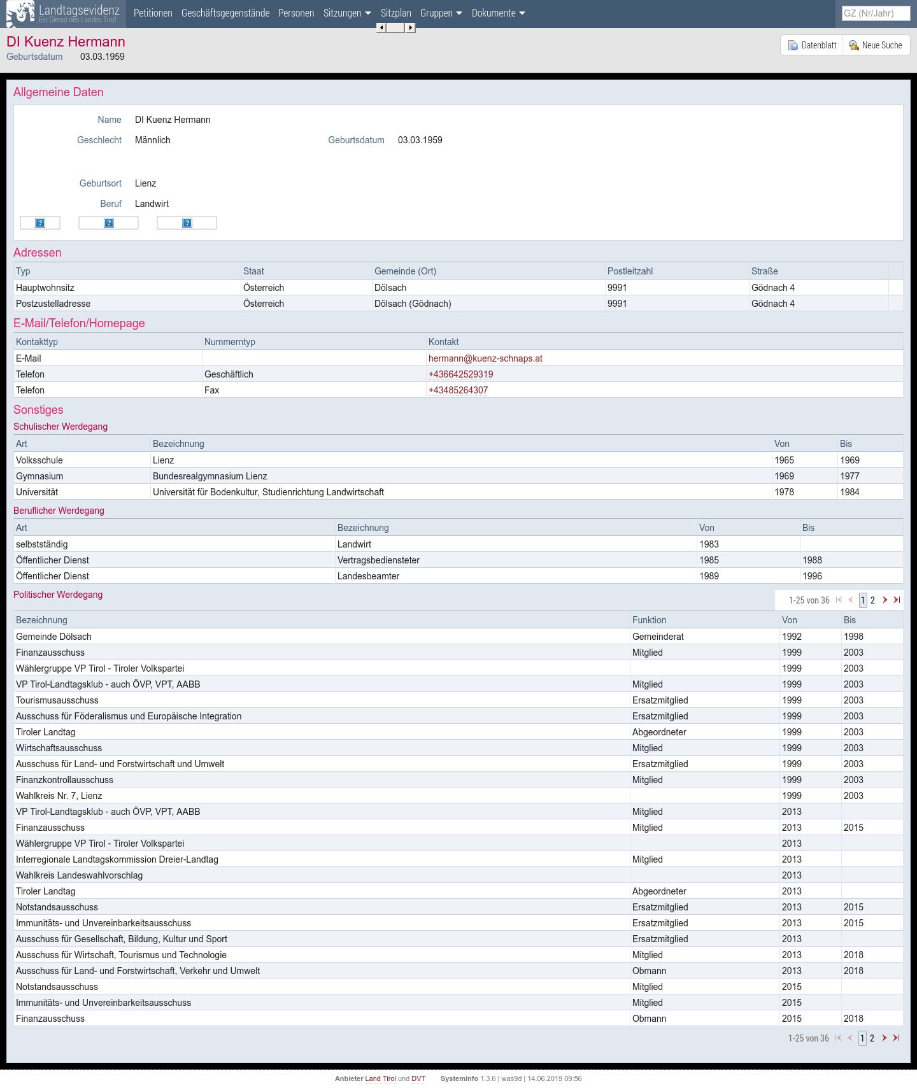Click Finanzkontrollausschuss row
Screen dimensions: 917x1088
click(x=458, y=780)
